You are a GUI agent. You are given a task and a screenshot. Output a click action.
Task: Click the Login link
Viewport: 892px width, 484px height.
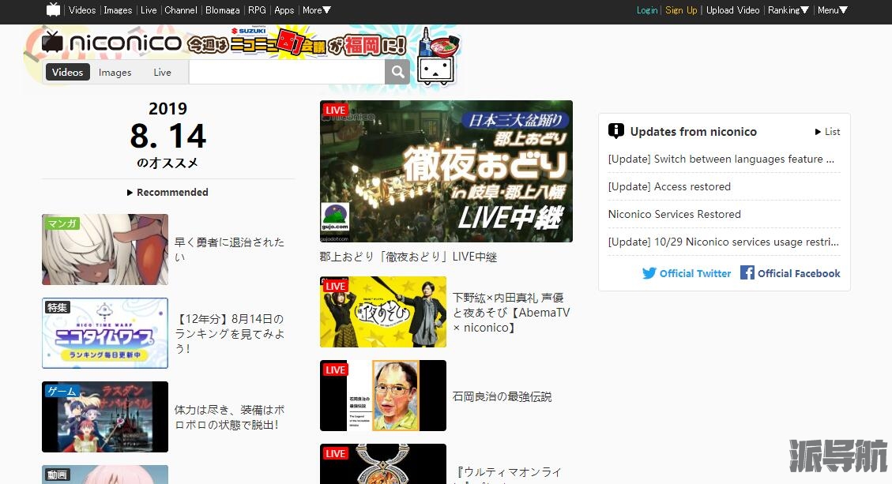647,10
